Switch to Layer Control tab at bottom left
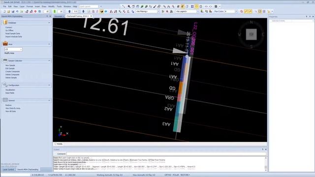This screenshot has width=315, height=177. click(x=8, y=170)
